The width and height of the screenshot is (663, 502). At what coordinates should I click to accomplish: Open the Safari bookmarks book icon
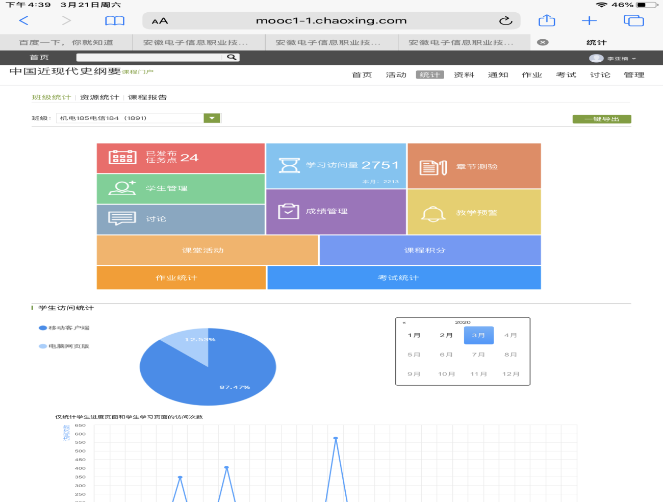pyautogui.click(x=115, y=21)
